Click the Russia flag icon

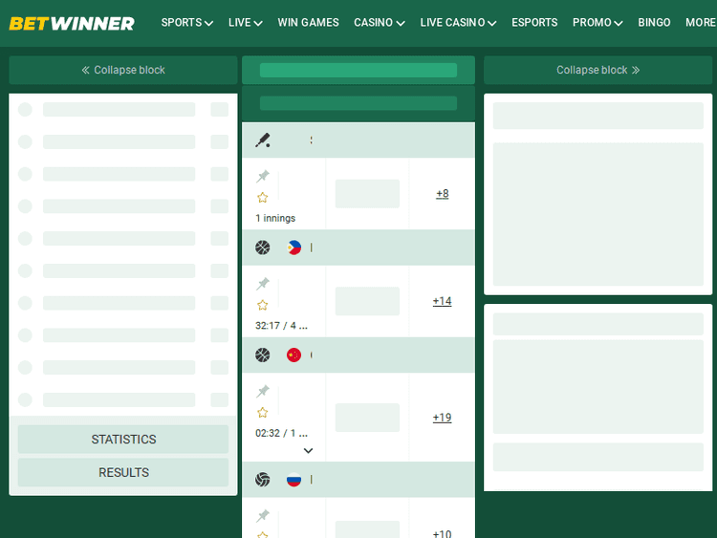pos(294,480)
